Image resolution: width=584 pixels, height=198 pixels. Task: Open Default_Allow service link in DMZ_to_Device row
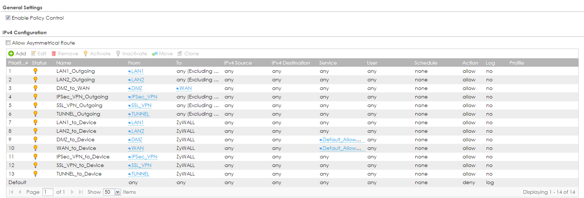pos(342,139)
